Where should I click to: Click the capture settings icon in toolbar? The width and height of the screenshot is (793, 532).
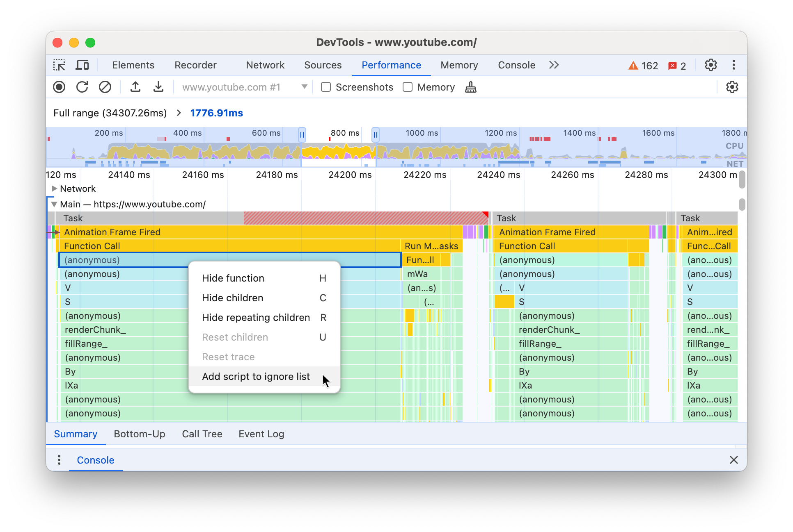[732, 87]
